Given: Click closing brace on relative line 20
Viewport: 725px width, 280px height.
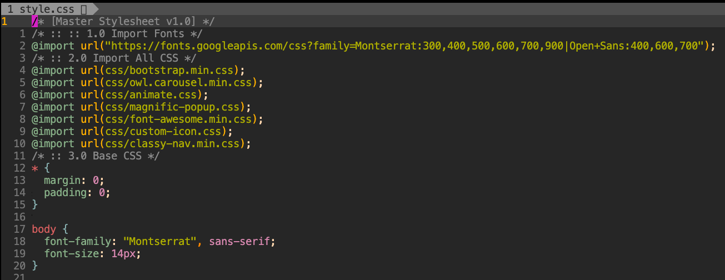Looking at the screenshot, I should tap(34, 266).
